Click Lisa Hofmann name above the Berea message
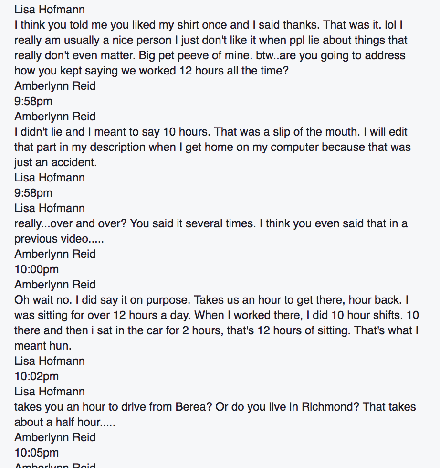 [x=50, y=392]
